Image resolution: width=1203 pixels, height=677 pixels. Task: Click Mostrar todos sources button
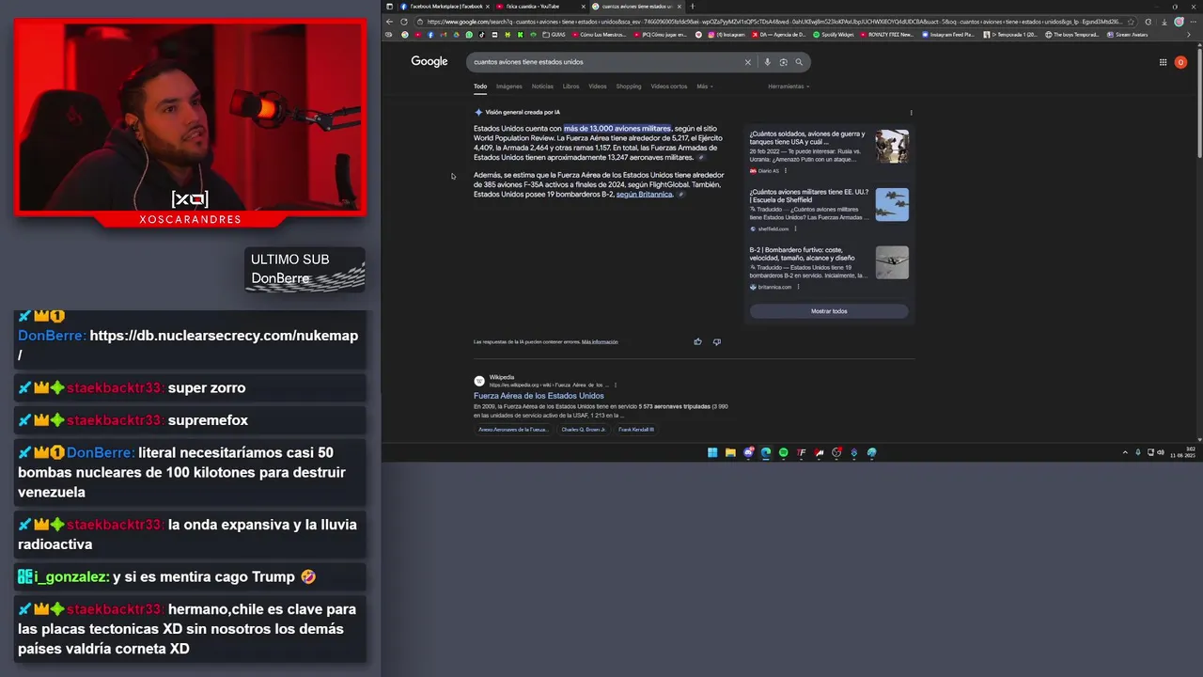tap(829, 311)
